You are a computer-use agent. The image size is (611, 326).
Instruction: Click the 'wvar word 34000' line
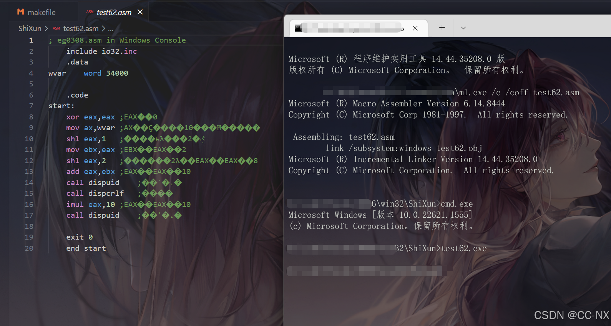click(88, 73)
